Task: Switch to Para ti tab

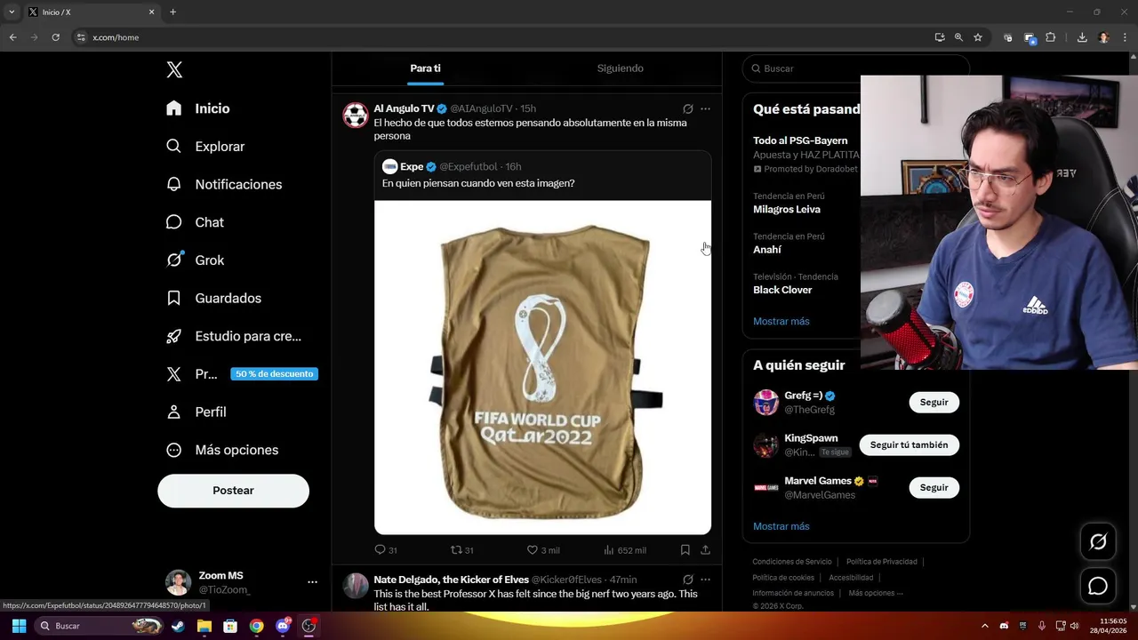Action: [x=425, y=68]
